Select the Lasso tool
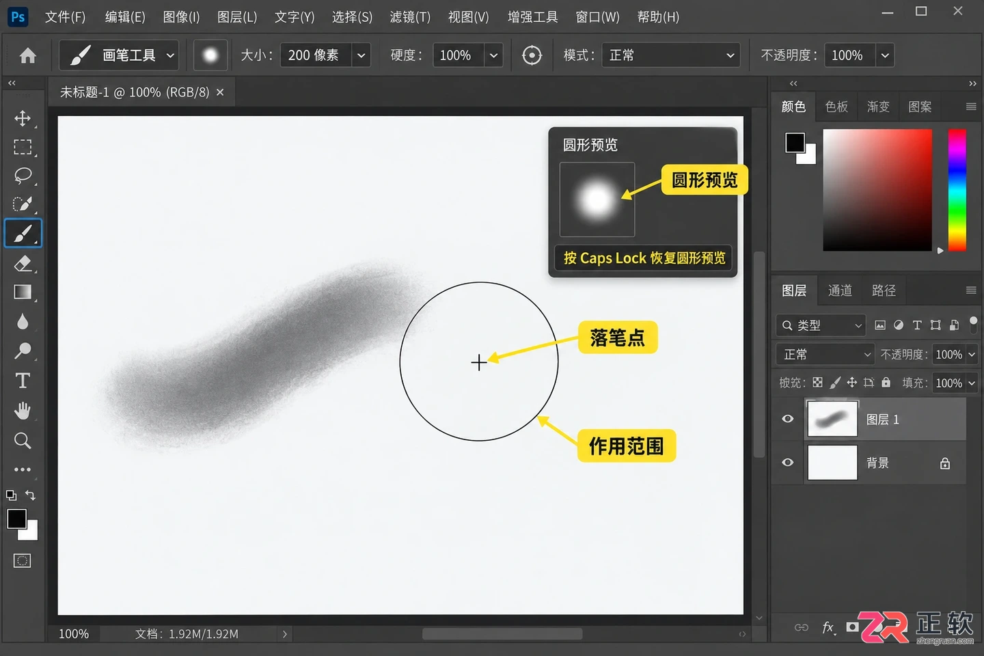The image size is (984, 656). 23,176
